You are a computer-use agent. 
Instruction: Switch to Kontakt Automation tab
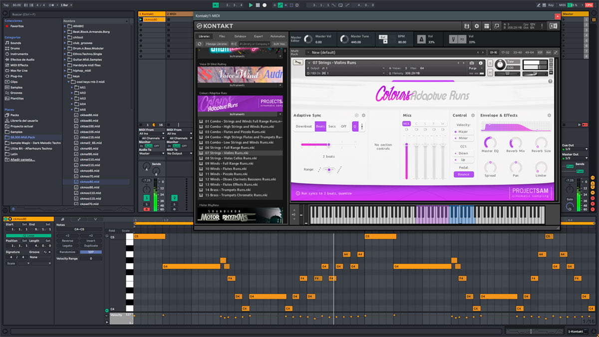click(x=278, y=36)
